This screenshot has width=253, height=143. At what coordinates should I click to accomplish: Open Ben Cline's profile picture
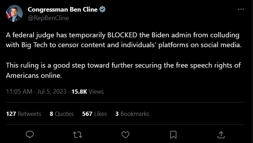pyautogui.click(x=14, y=14)
